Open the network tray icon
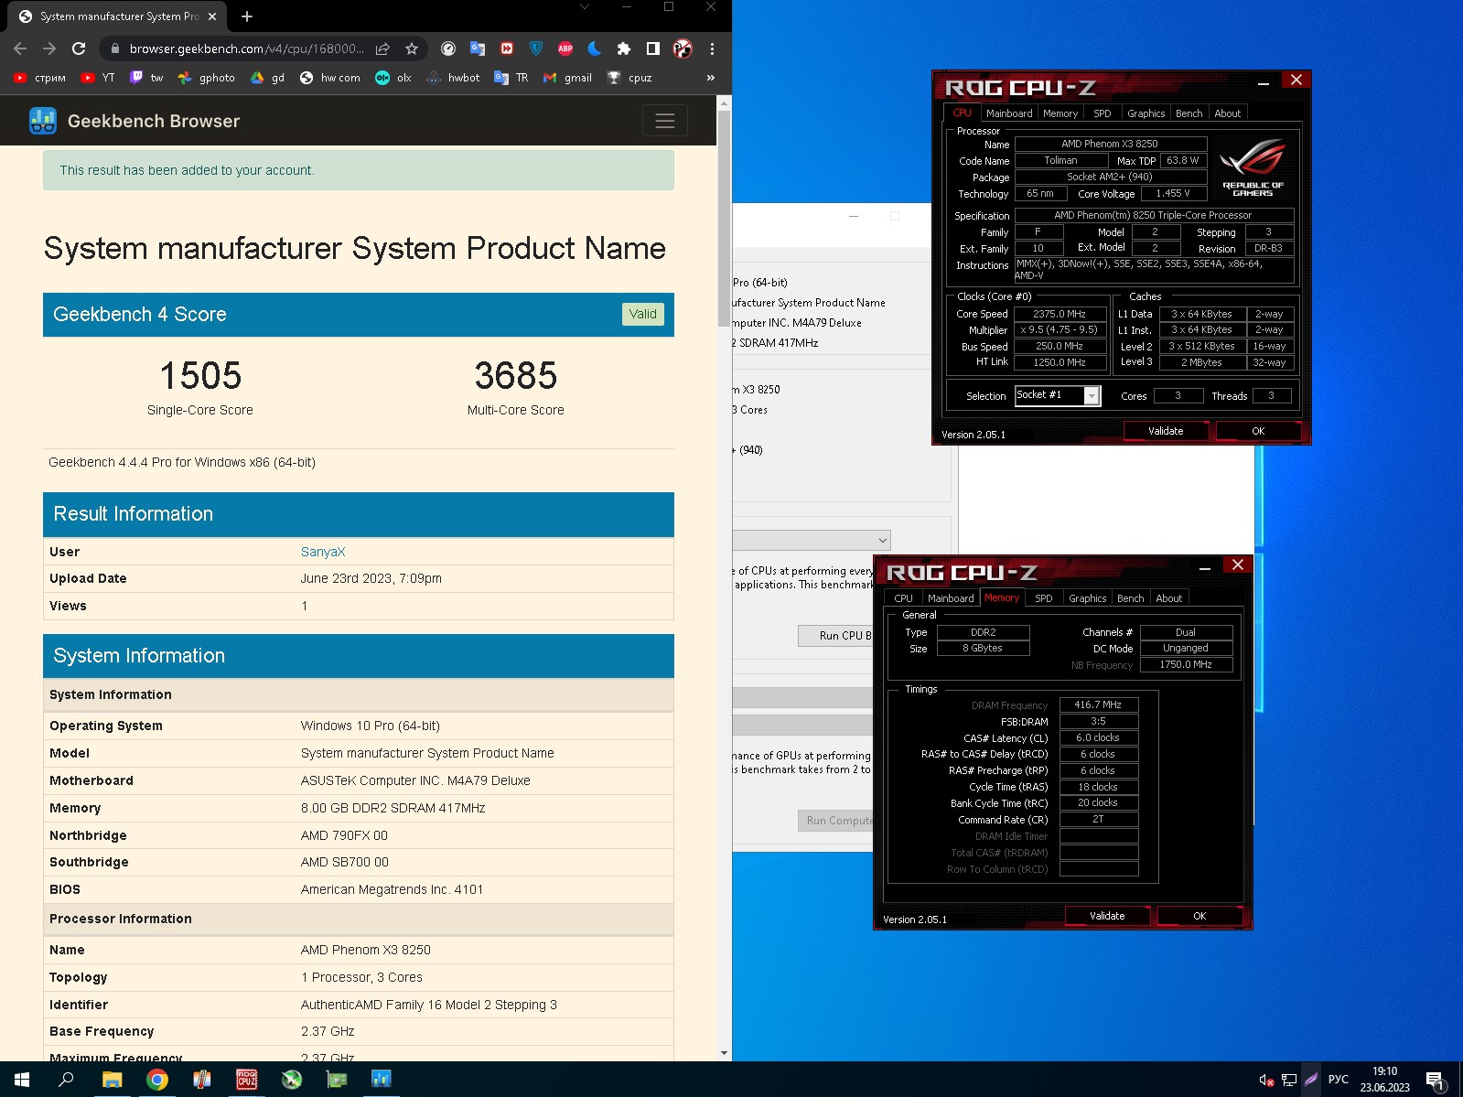The height and width of the screenshot is (1097, 1463). pyautogui.click(x=1289, y=1080)
